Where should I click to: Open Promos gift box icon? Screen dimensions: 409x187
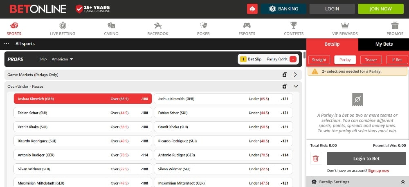pyautogui.click(x=395, y=26)
